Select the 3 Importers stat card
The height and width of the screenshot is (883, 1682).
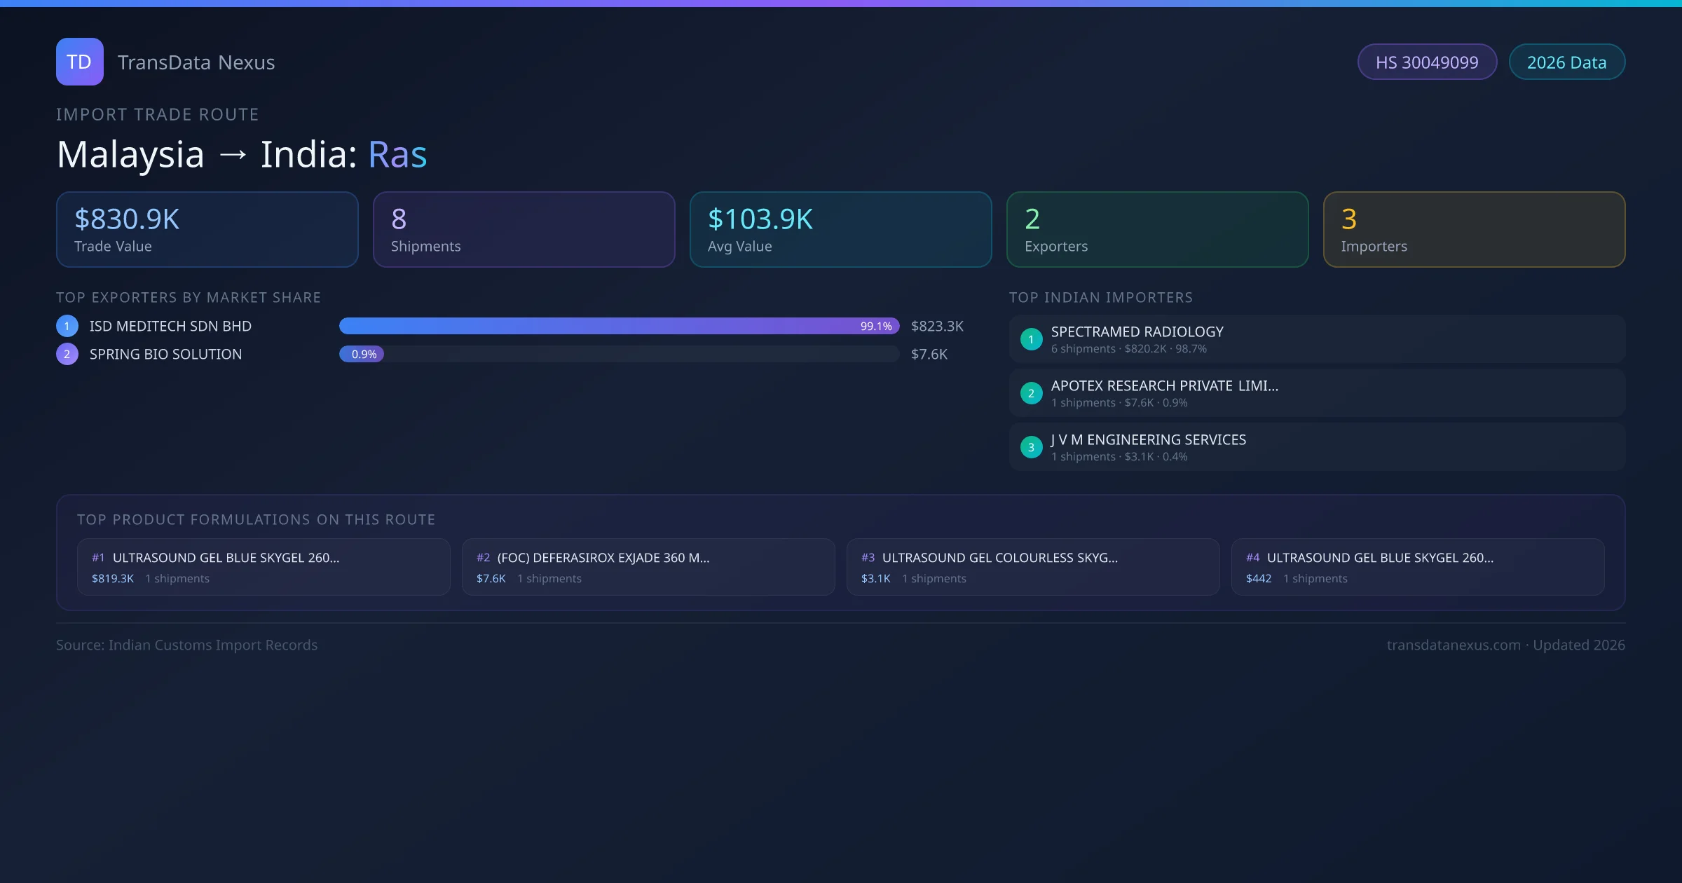(1474, 229)
